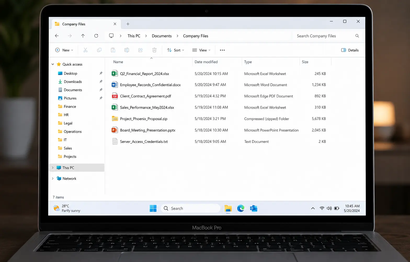
Task: Open the weather widget showing 28°C
Action: click(67, 208)
